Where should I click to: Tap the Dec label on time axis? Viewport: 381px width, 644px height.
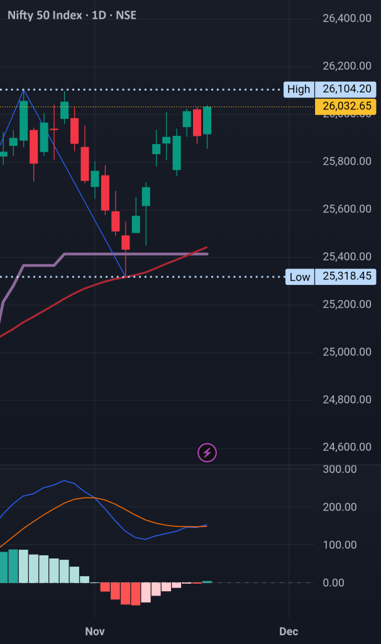tap(288, 631)
